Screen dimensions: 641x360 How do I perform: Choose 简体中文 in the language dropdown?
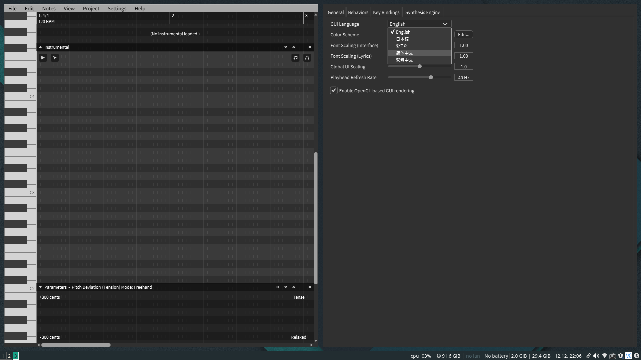(x=405, y=53)
